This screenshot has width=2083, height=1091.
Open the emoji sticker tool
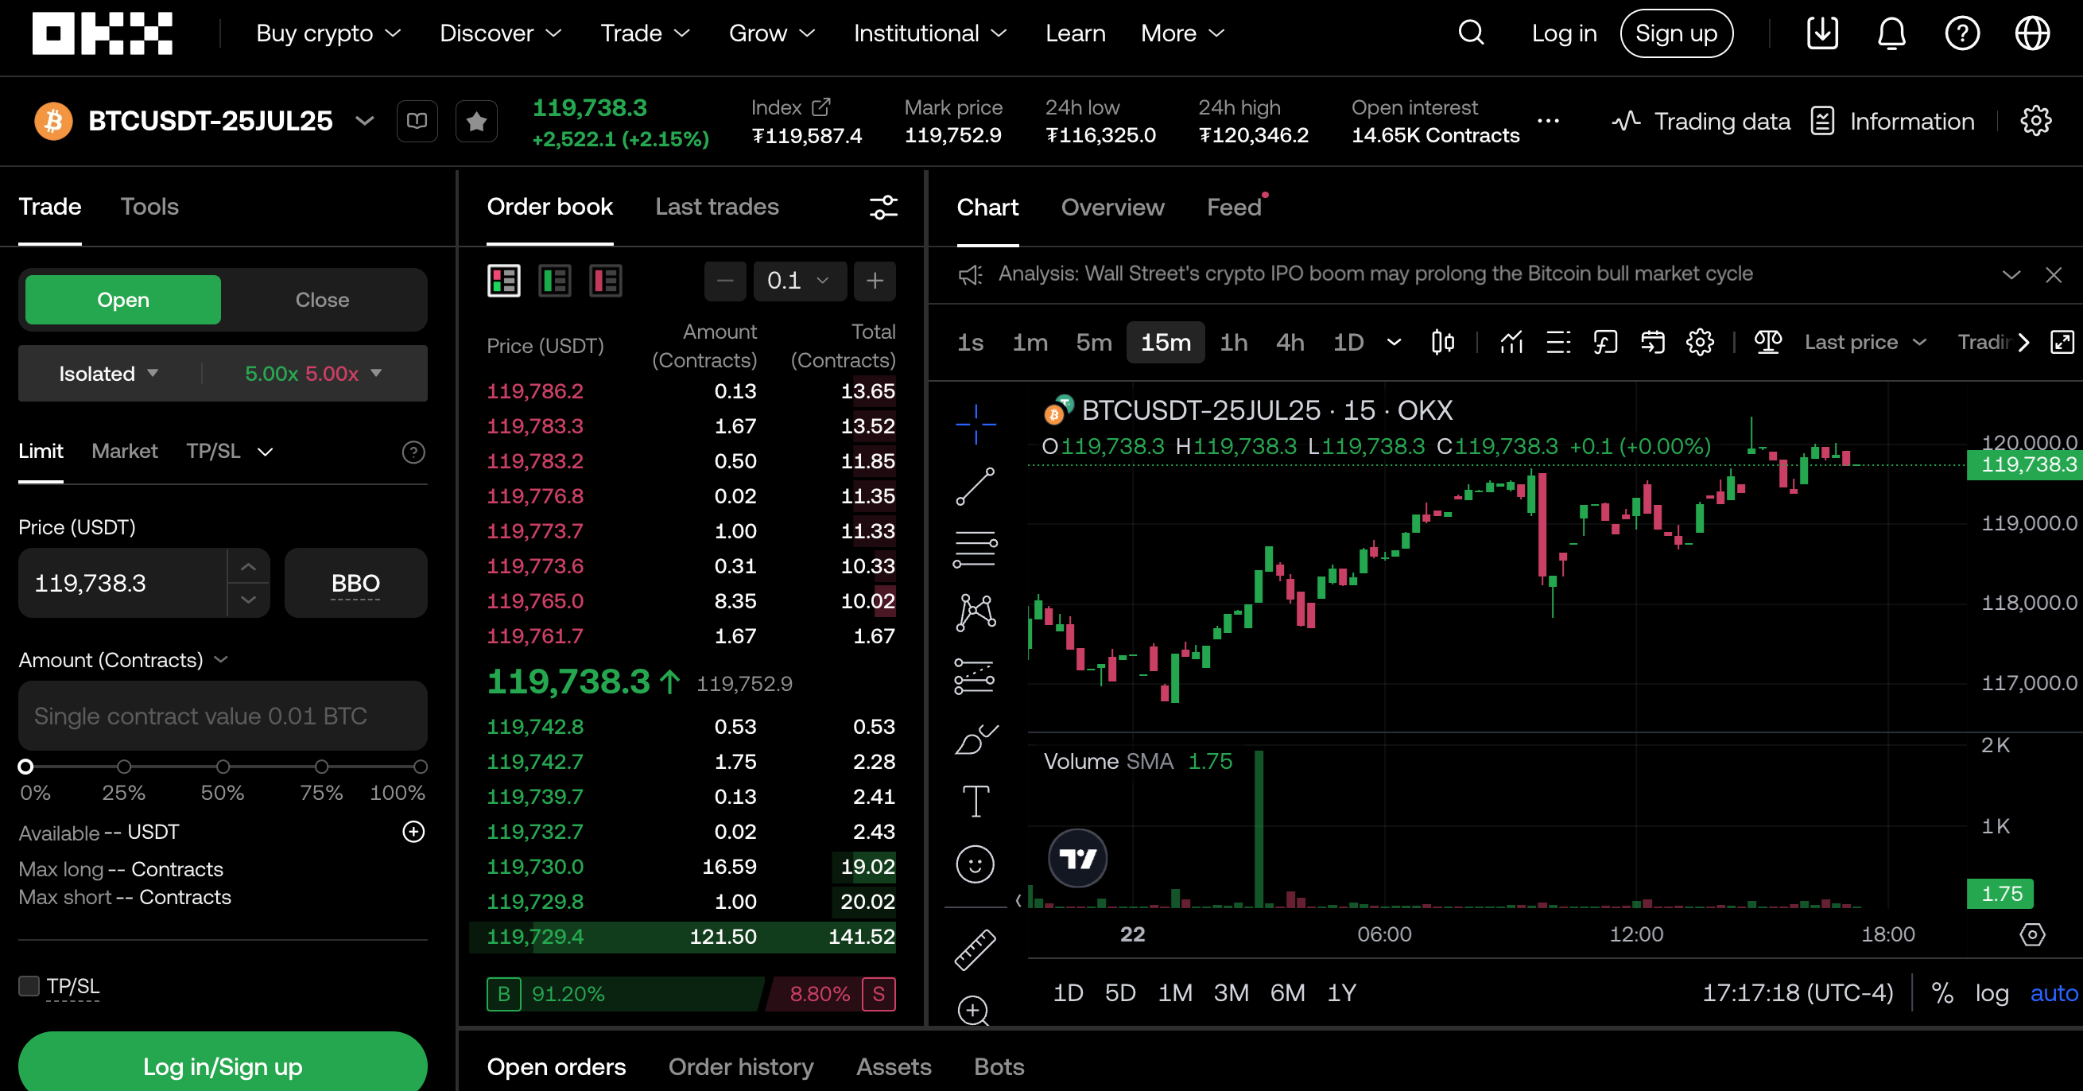coord(976,864)
